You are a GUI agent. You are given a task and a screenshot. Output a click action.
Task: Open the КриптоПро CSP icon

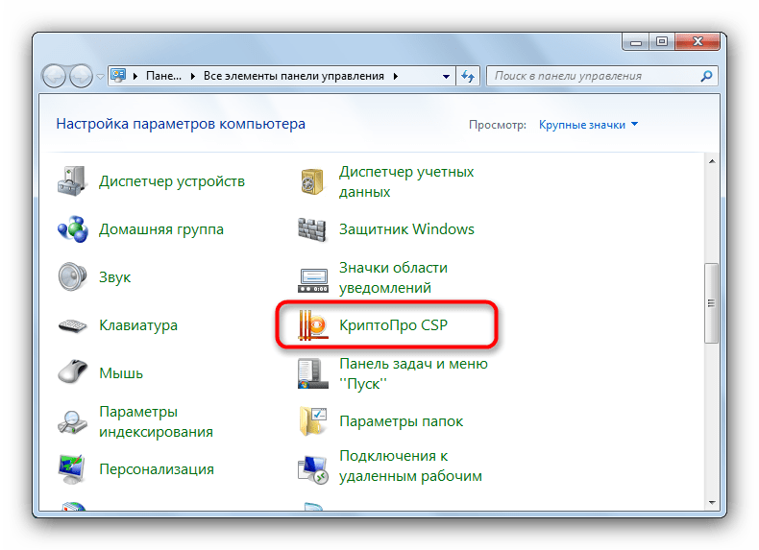(x=312, y=325)
